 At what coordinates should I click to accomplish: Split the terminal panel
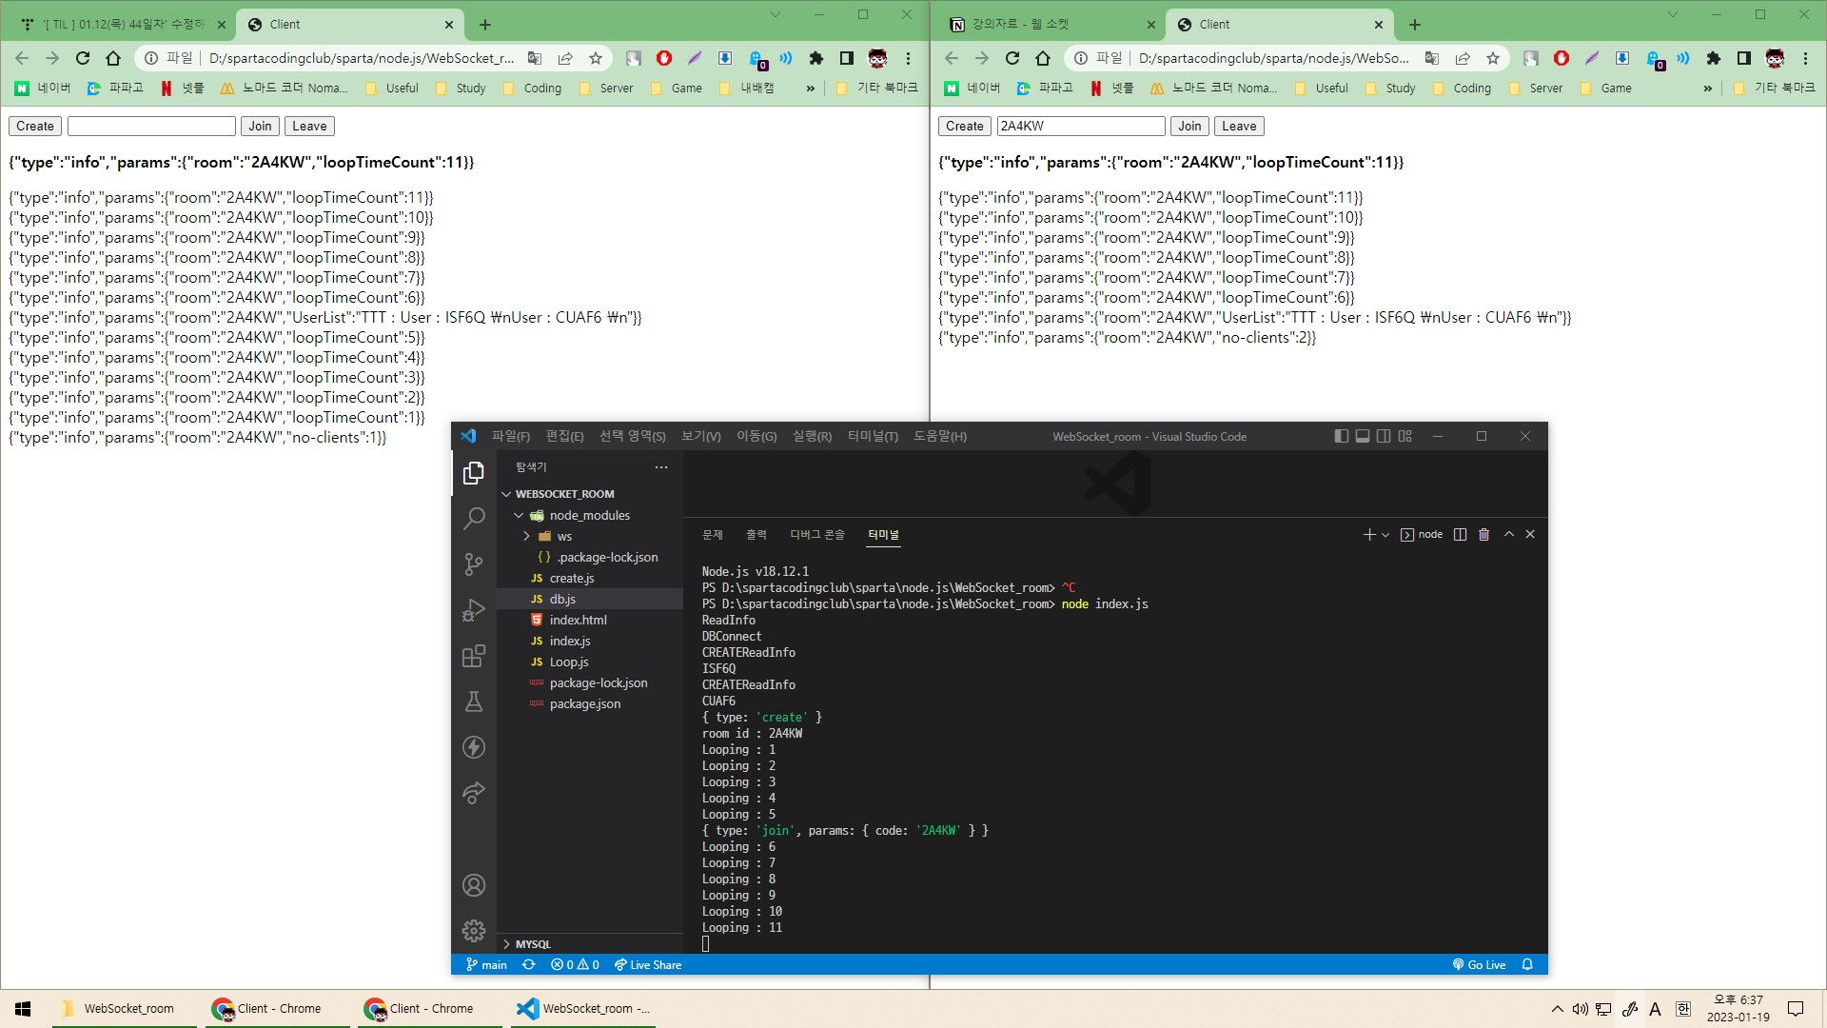click(1460, 535)
